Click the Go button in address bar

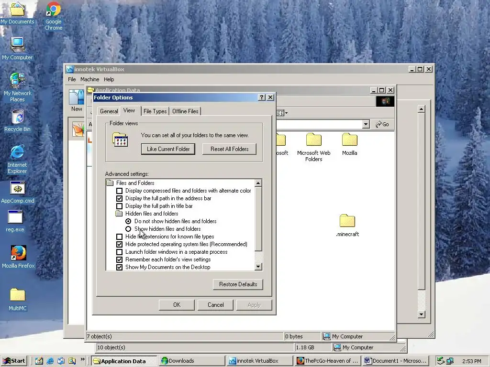coord(382,124)
